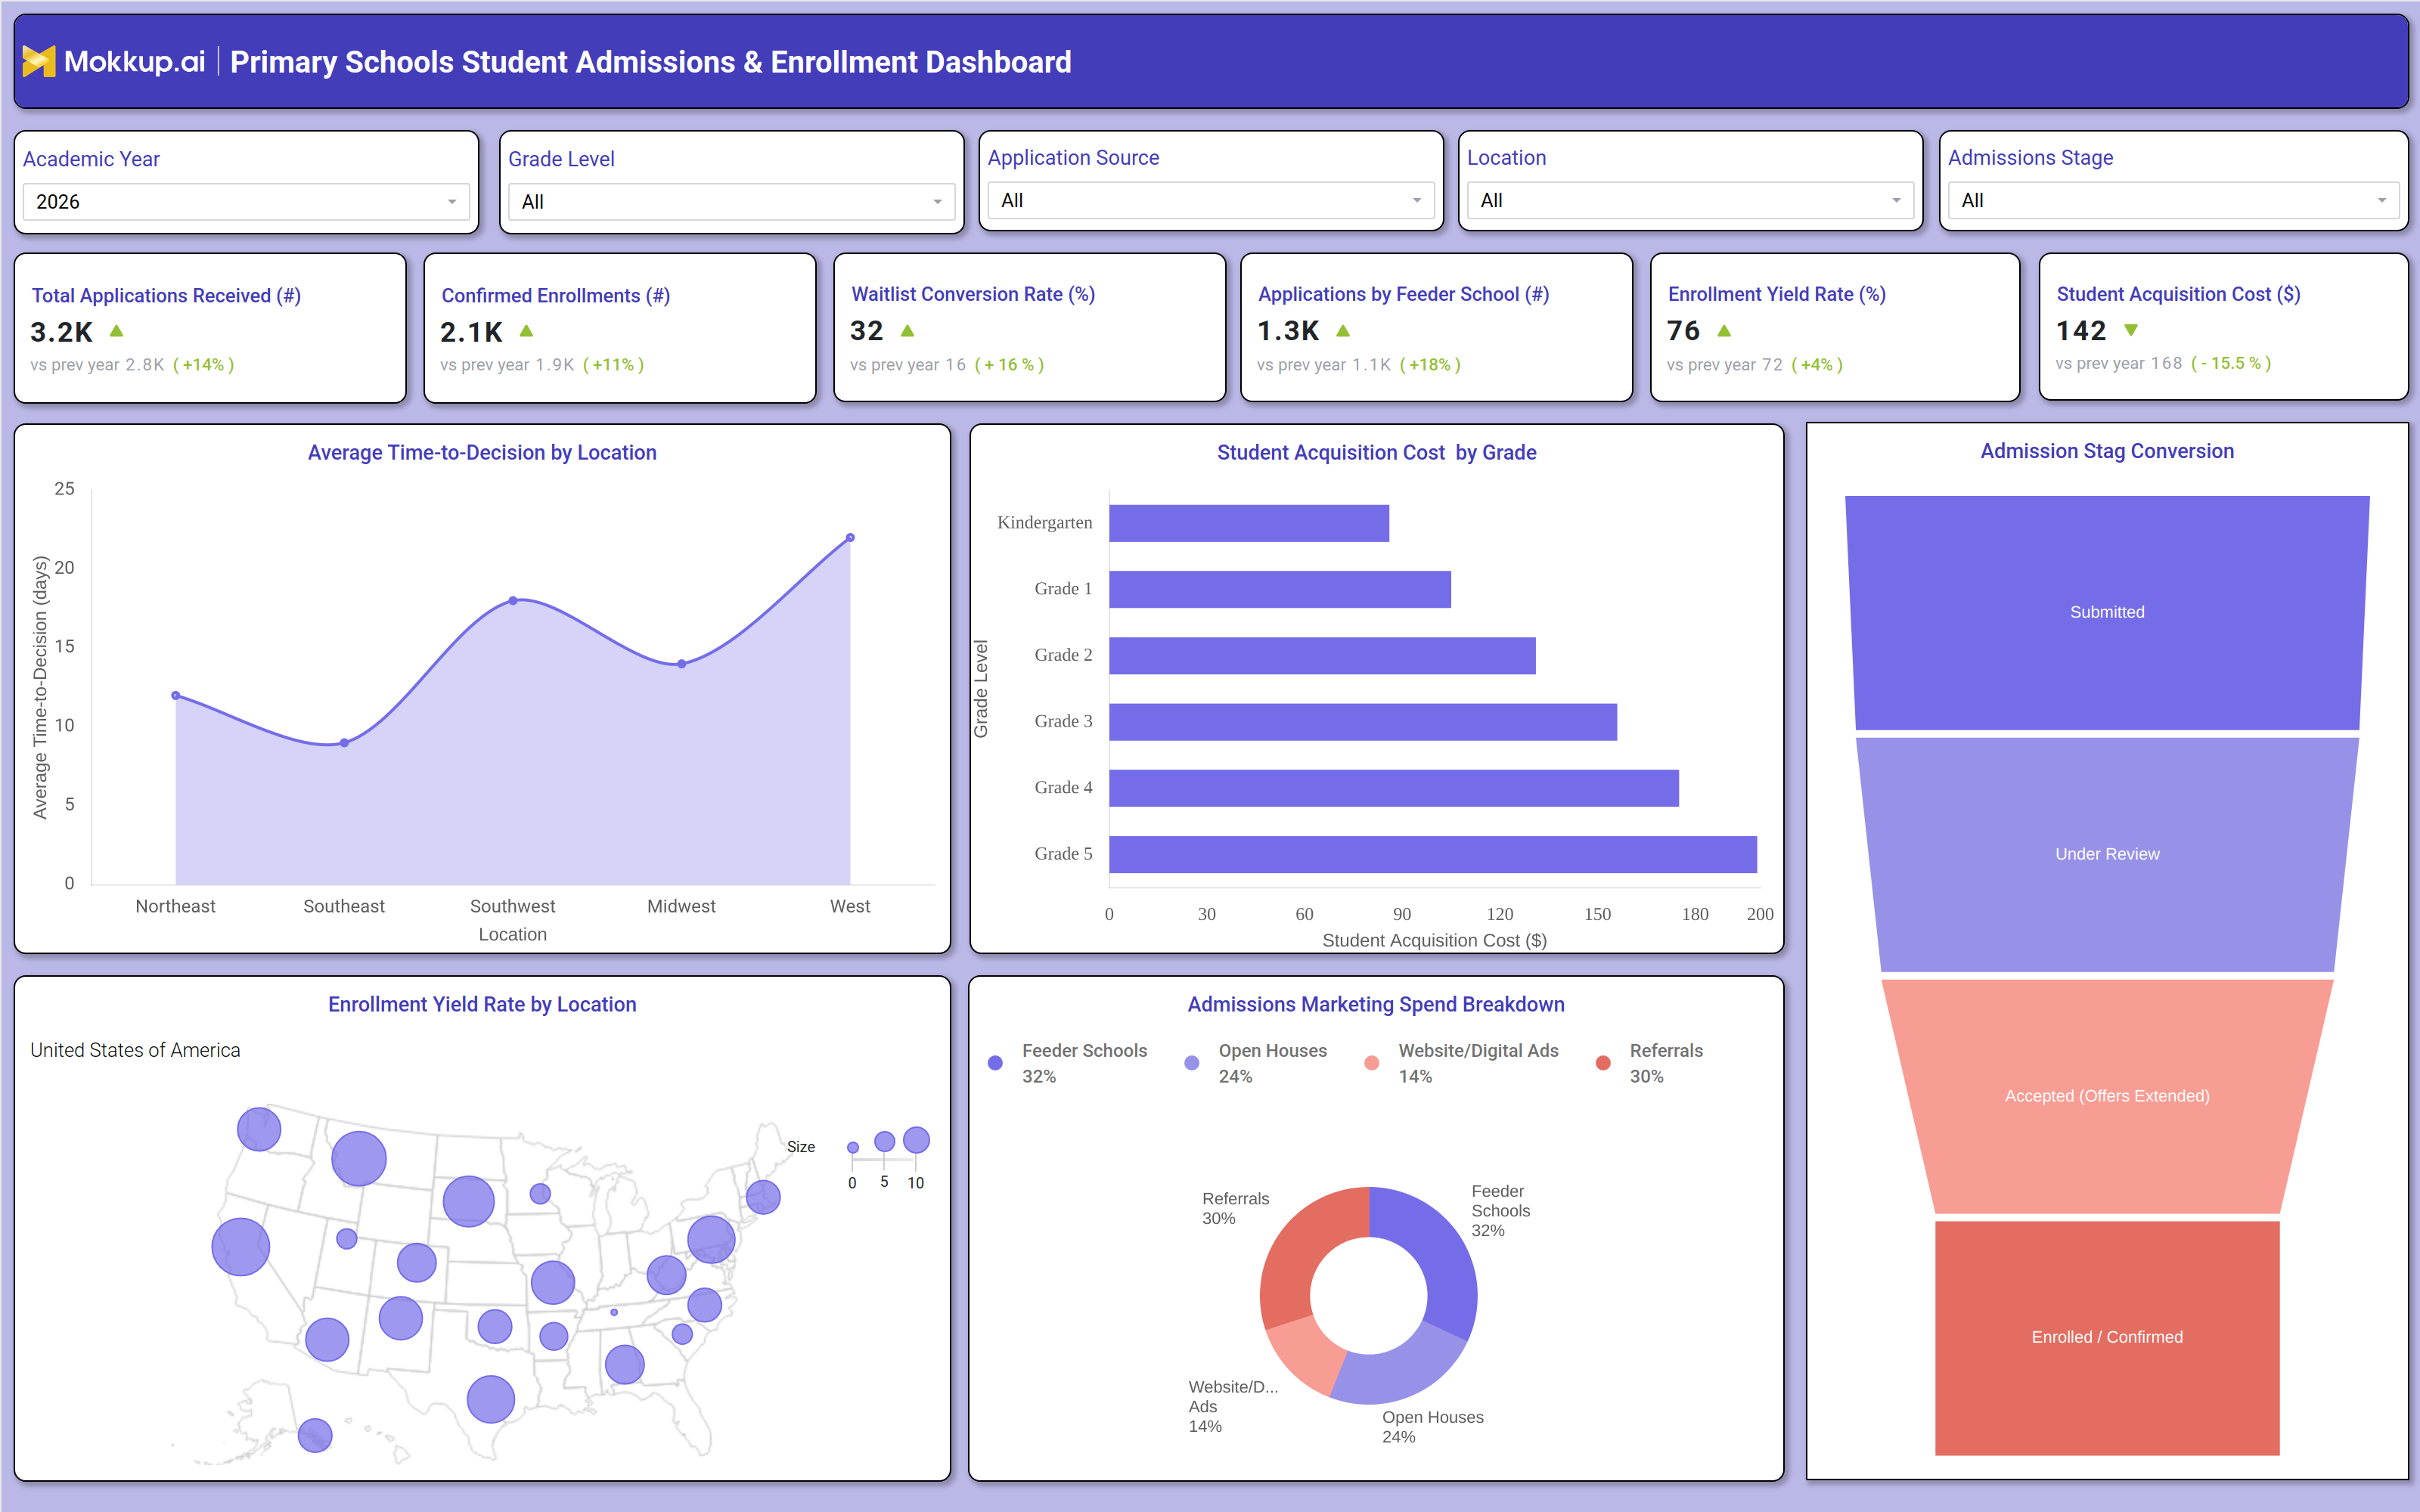This screenshot has width=2420, height=1512.
Task: Toggle Referrals legend marker
Action: 1603,1063
